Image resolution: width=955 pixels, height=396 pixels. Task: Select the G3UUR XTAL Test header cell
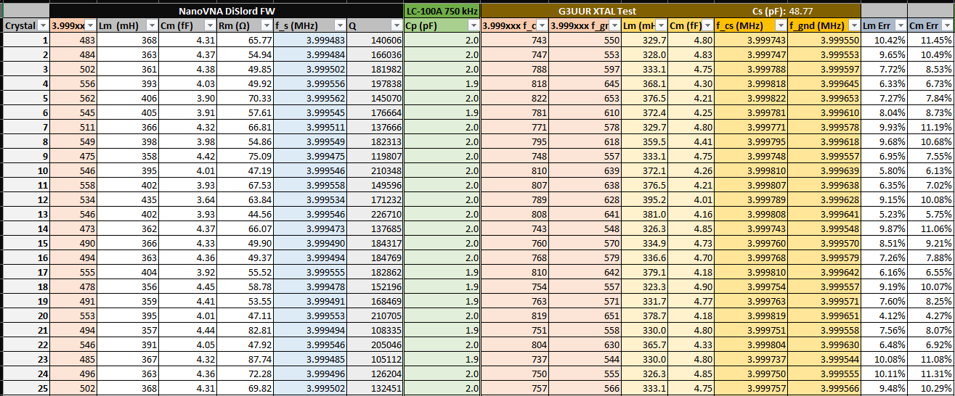click(597, 11)
